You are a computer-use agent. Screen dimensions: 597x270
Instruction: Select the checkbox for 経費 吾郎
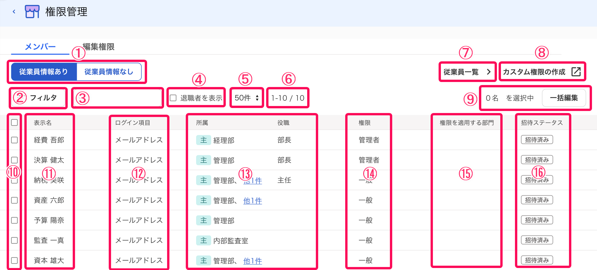[14, 140]
